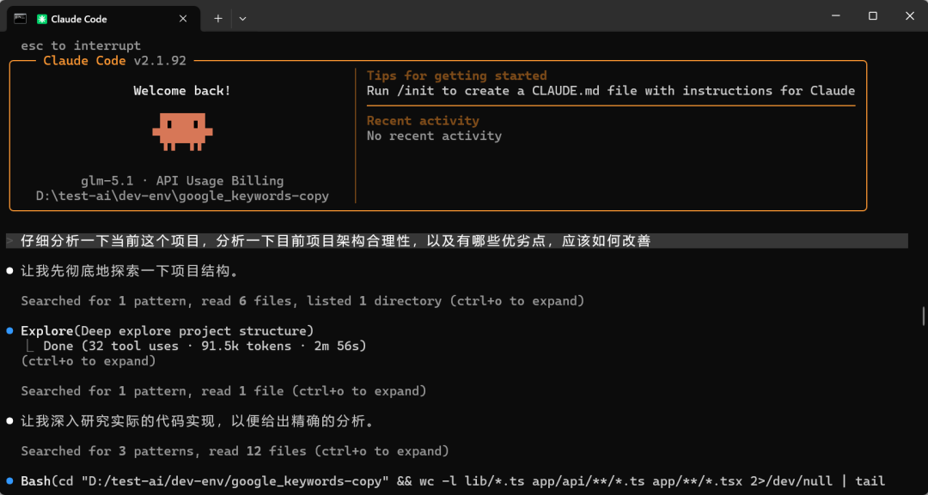Click the green Claude Code tab icon
The image size is (928, 495).
tap(41, 19)
